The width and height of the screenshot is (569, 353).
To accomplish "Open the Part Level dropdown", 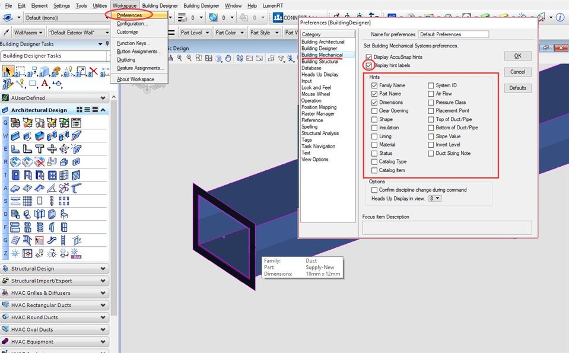I will [x=195, y=33].
